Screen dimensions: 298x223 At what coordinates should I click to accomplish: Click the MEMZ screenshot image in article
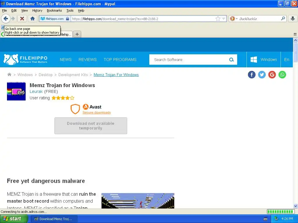[x=138, y=201]
